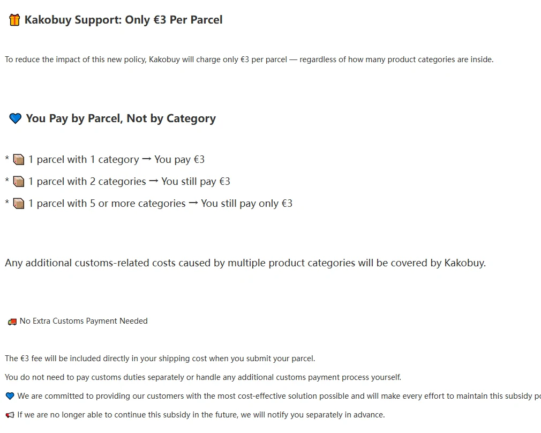Click the text 'You still pay only €3'
Screen dimensions: 541x433
coord(247,204)
